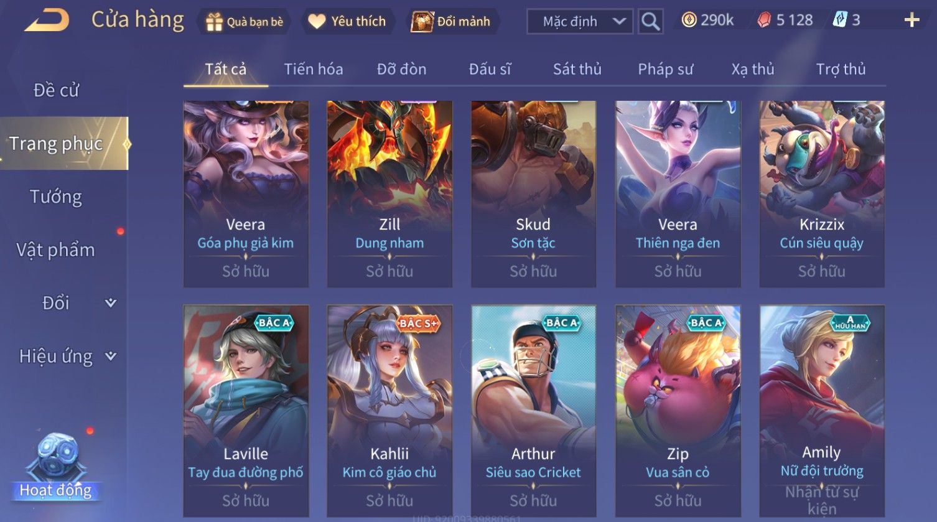Image resolution: width=937 pixels, height=522 pixels.
Task: Open the Mặc định sort dropdown
Action: point(580,22)
